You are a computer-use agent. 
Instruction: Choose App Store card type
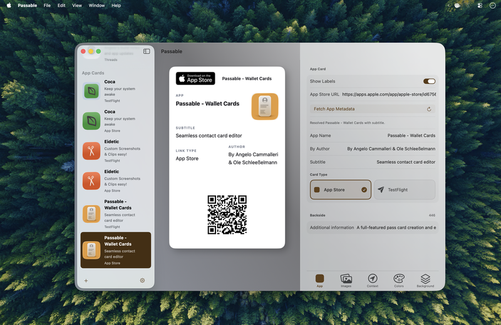(341, 190)
